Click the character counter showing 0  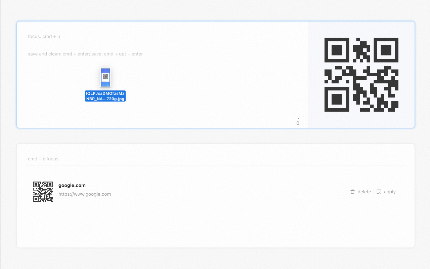click(298, 123)
